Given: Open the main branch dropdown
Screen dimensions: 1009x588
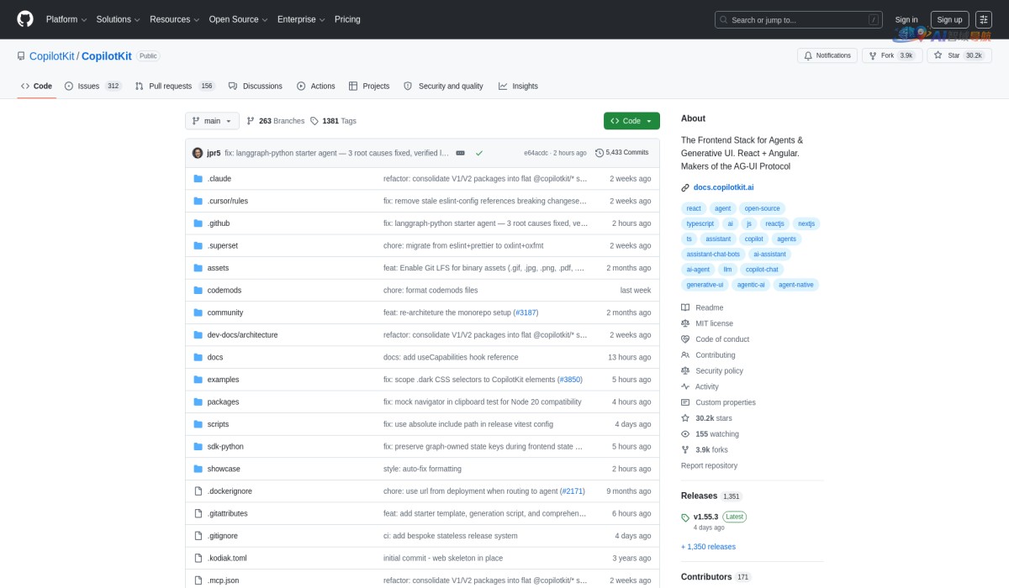Looking at the screenshot, I should [x=212, y=121].
